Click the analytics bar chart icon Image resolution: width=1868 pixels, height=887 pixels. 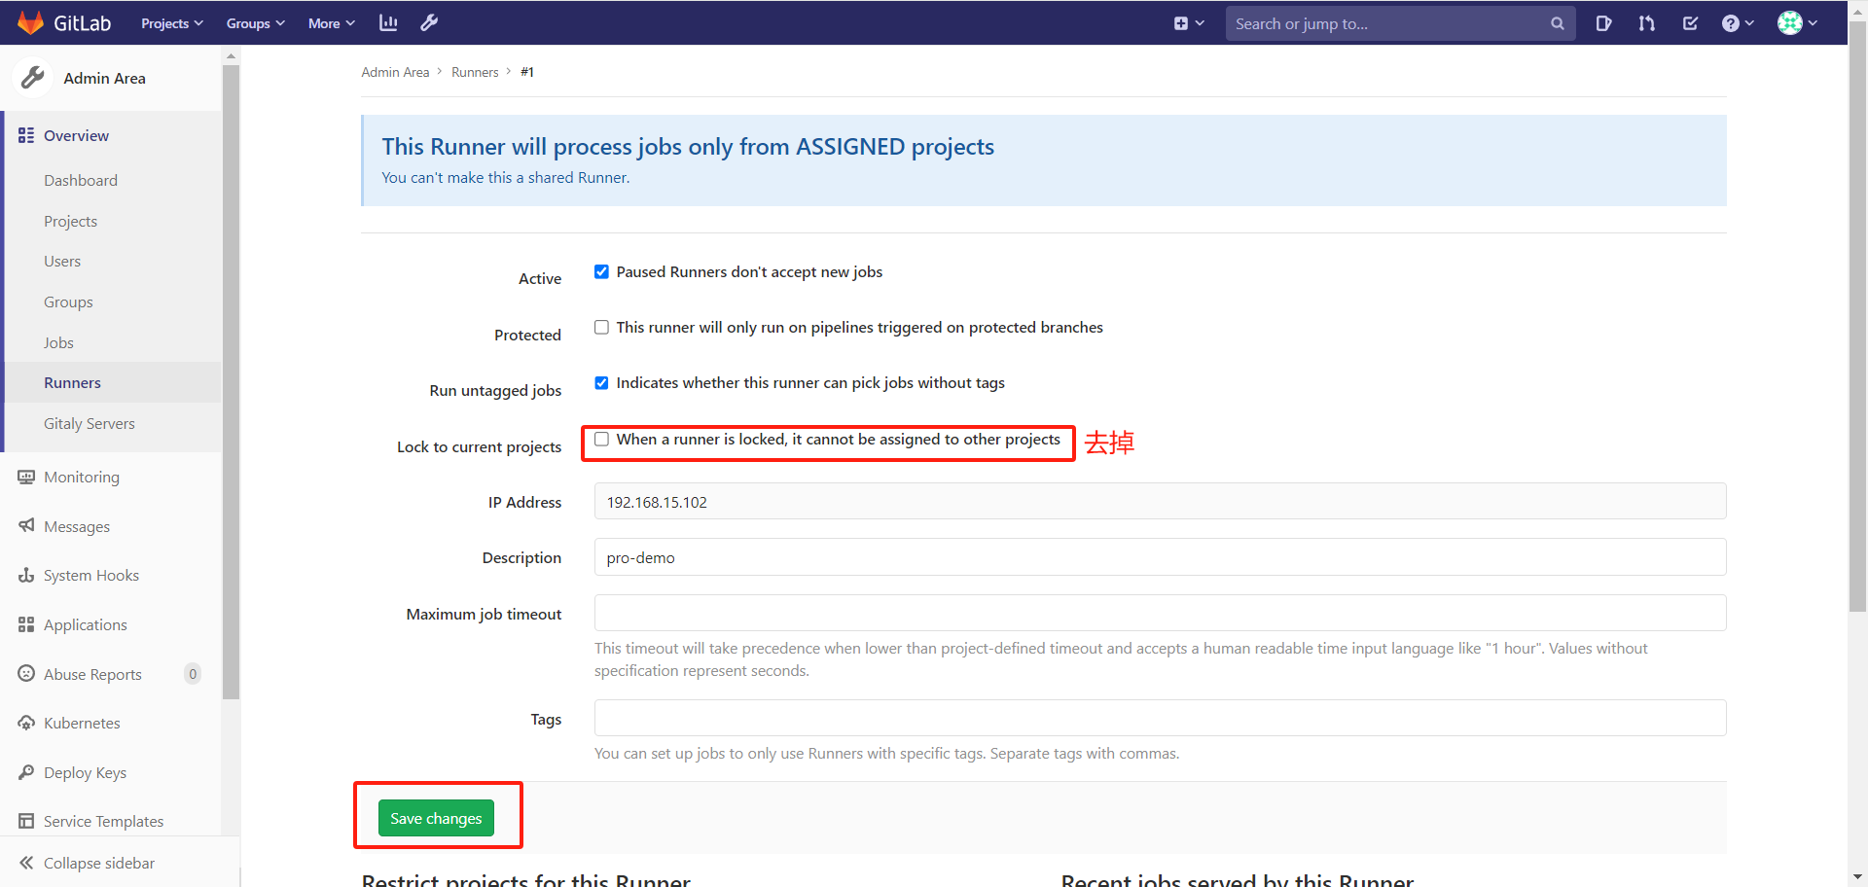point(388,22)
